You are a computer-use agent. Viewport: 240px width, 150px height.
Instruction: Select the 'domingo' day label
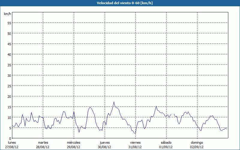point(197,142)
